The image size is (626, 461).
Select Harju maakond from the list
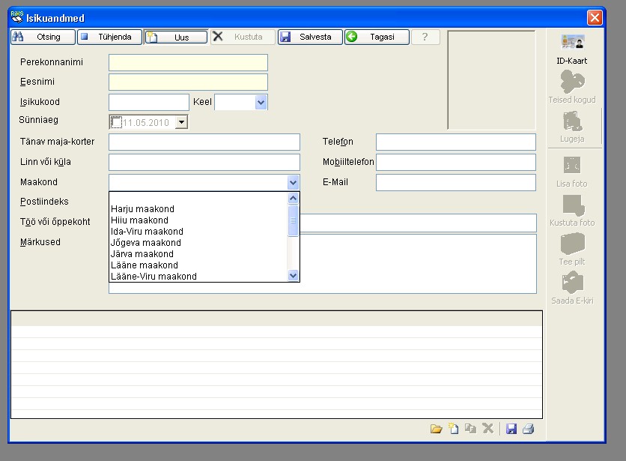click(x=142, y=209)
